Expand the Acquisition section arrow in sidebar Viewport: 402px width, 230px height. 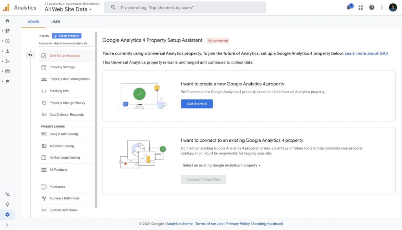point(2,61)
